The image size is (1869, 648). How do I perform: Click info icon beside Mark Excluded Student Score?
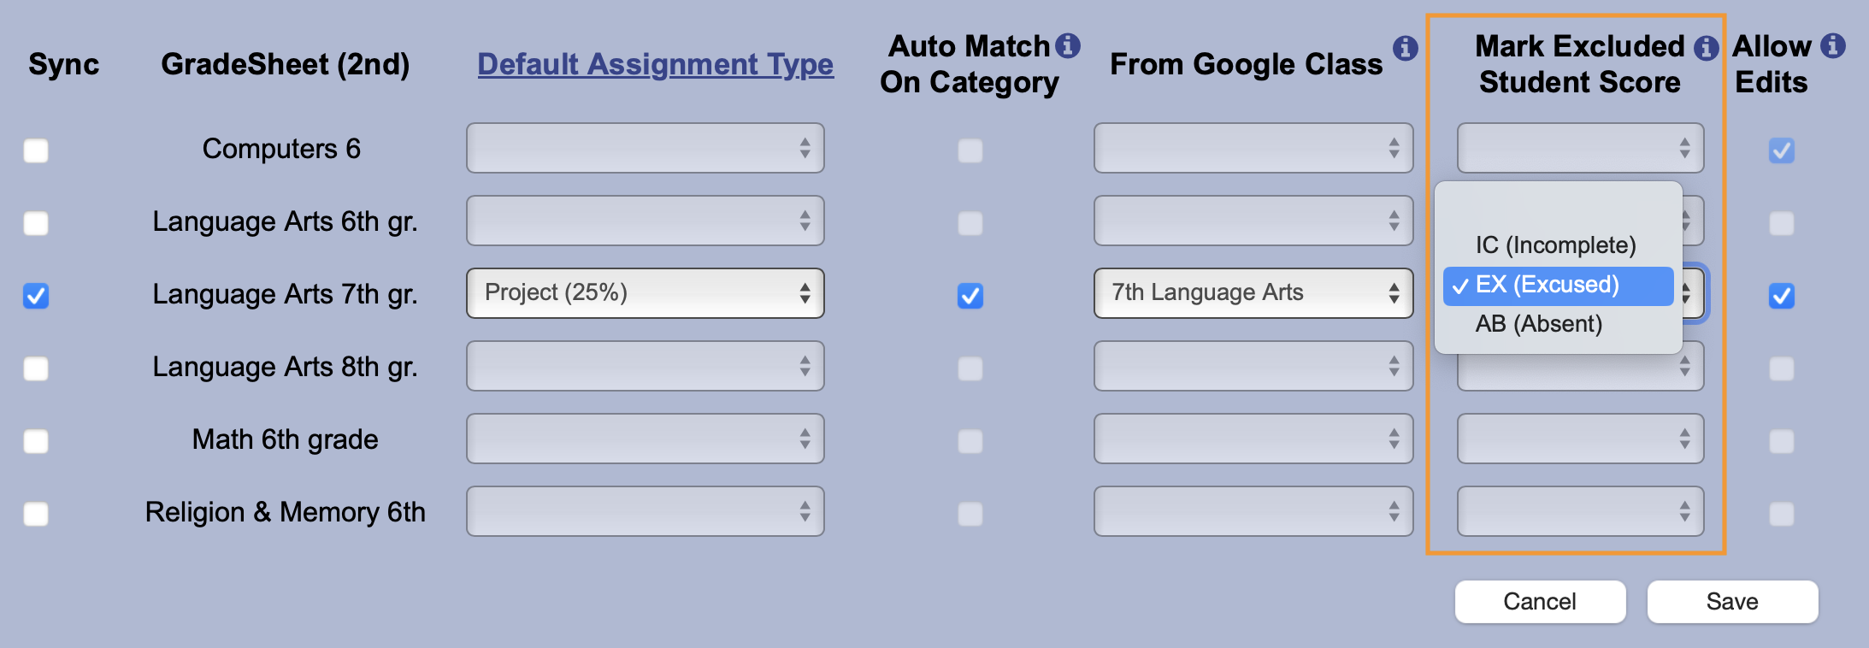click(1707, 48)
